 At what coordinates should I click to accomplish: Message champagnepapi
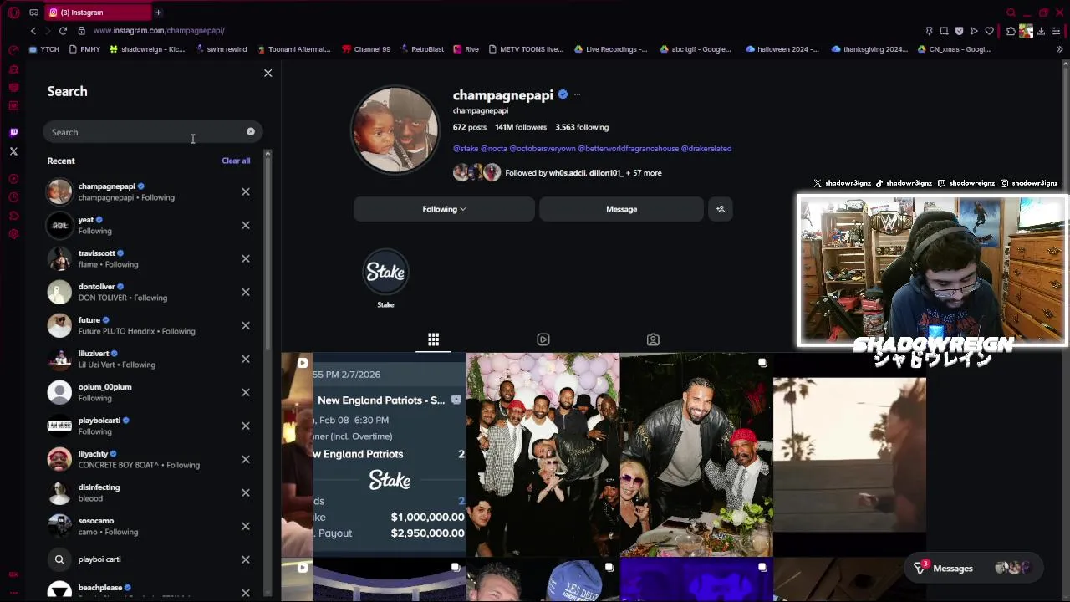pyautogui.click(x=621, y=209)
